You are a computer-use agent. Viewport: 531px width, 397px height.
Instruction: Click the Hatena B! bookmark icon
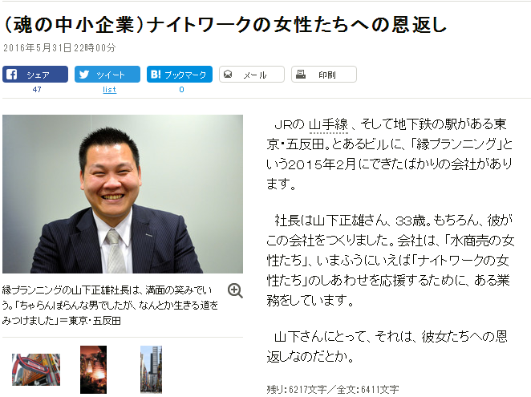tap(156, 74)
